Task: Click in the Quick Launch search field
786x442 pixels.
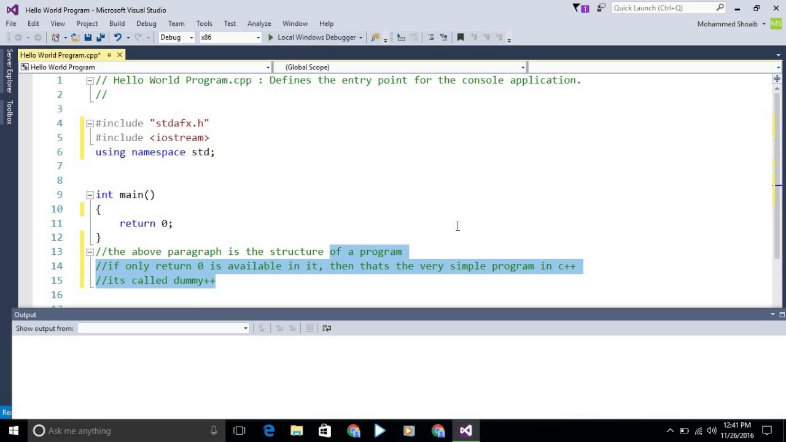Action: pos(663,8)
